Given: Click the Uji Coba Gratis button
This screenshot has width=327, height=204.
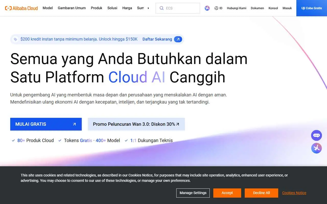Looking at the screenshot, I should click(312, 8).
